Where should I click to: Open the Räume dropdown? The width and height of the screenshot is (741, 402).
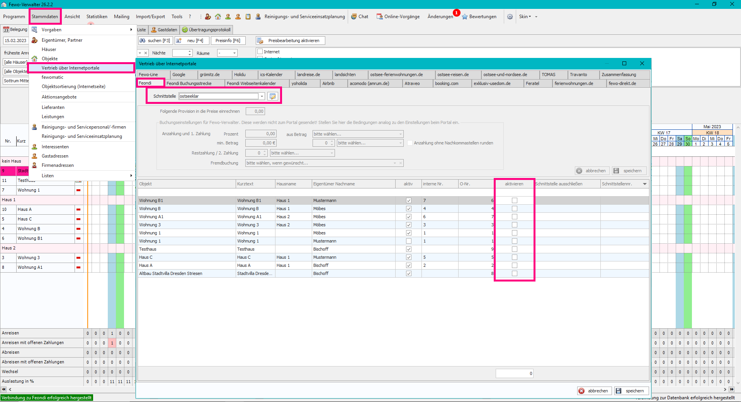click(234, 53)
